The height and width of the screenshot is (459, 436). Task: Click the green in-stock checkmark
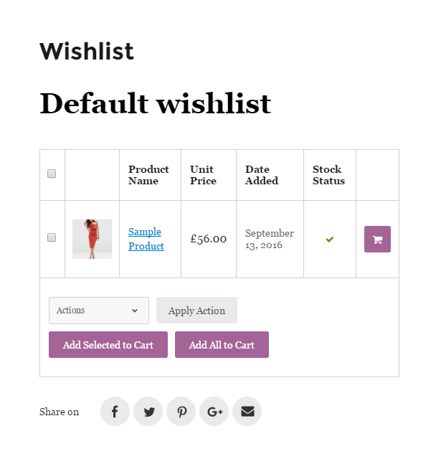click(x=329, y=240)
